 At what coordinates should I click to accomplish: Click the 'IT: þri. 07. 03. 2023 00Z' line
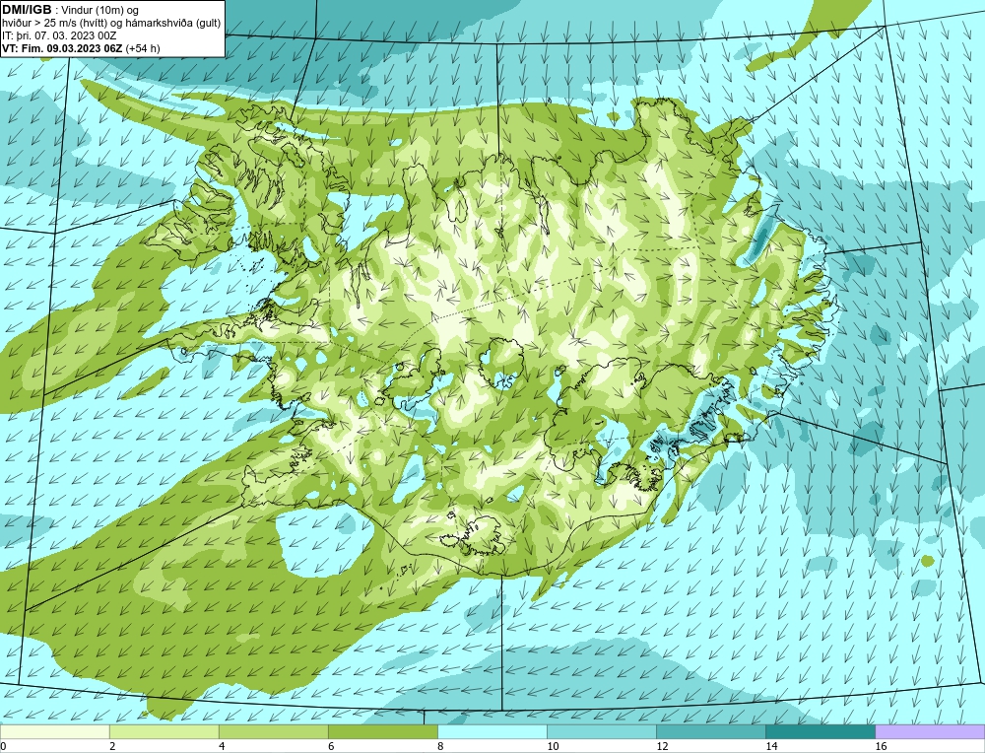[59, 35]
